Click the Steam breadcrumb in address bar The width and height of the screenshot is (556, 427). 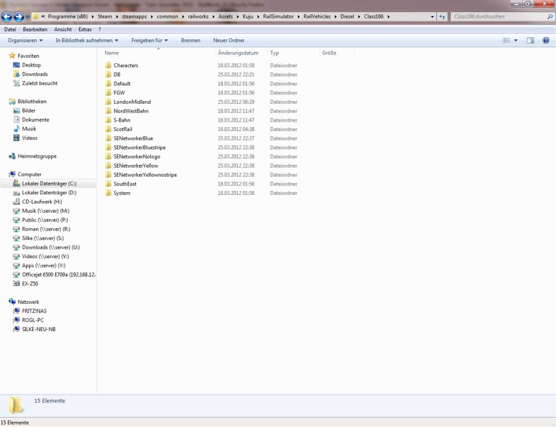coord(105,17)
